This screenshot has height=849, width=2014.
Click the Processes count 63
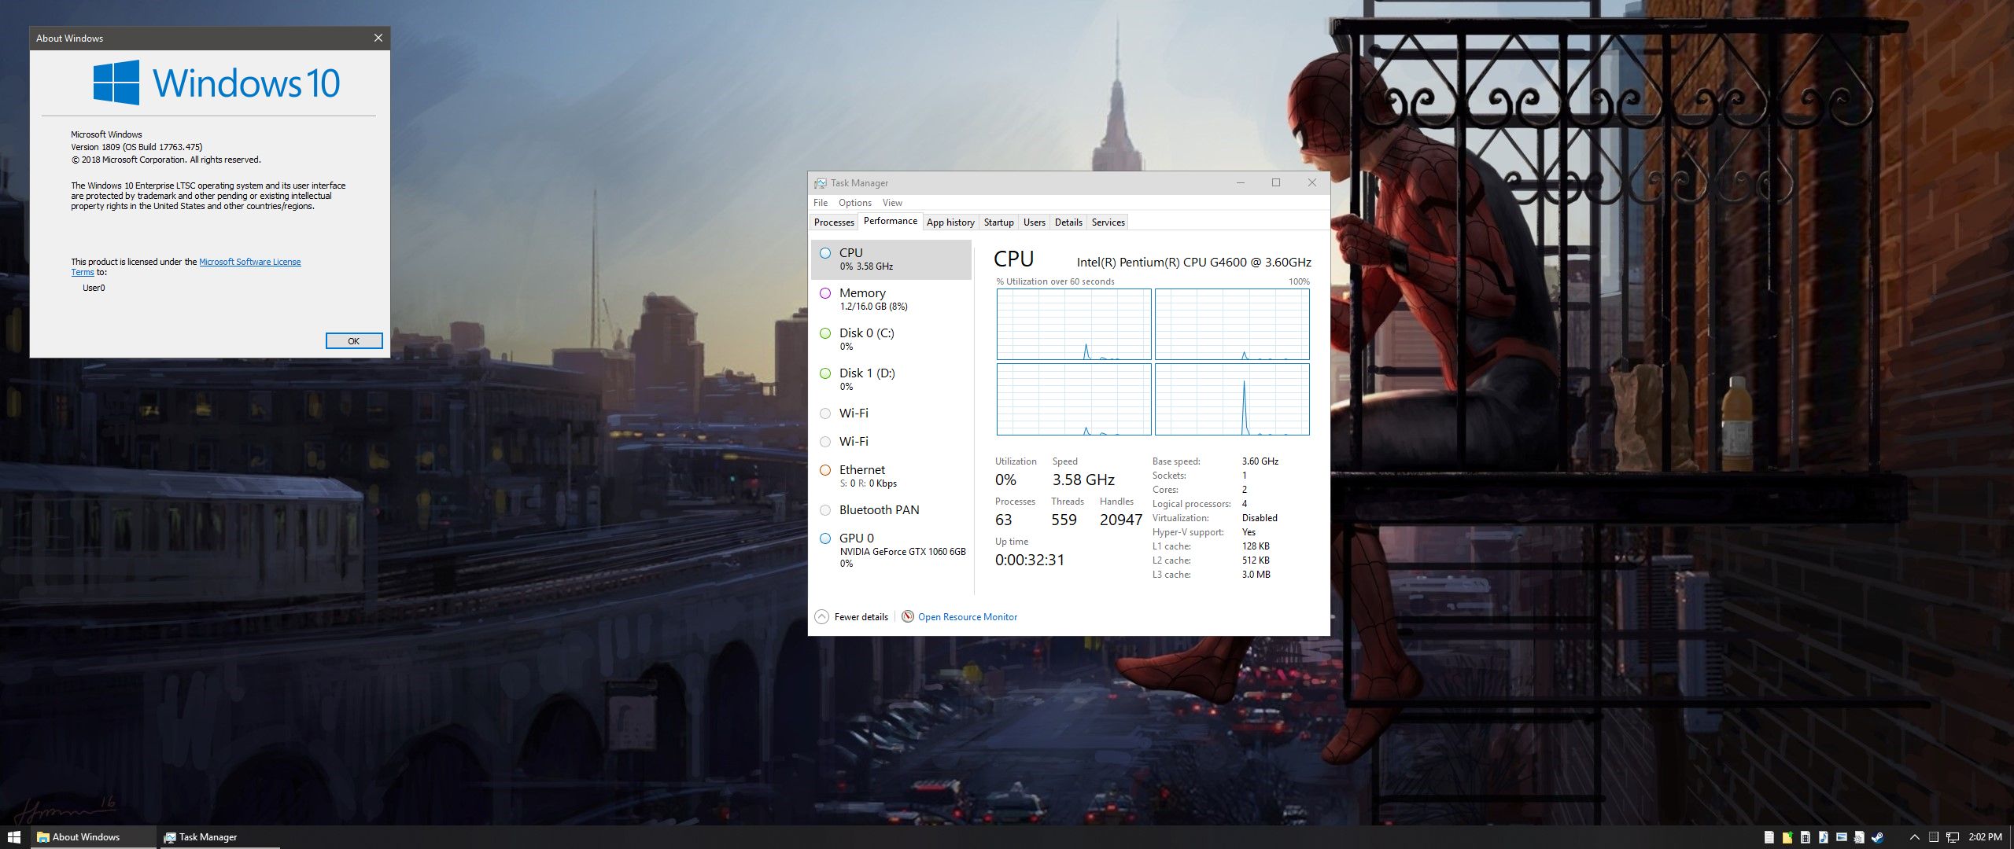[x=1004, y=520]
